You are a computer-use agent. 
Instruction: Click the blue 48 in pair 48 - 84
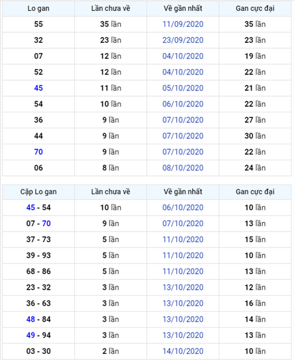[x=31, y=319]
